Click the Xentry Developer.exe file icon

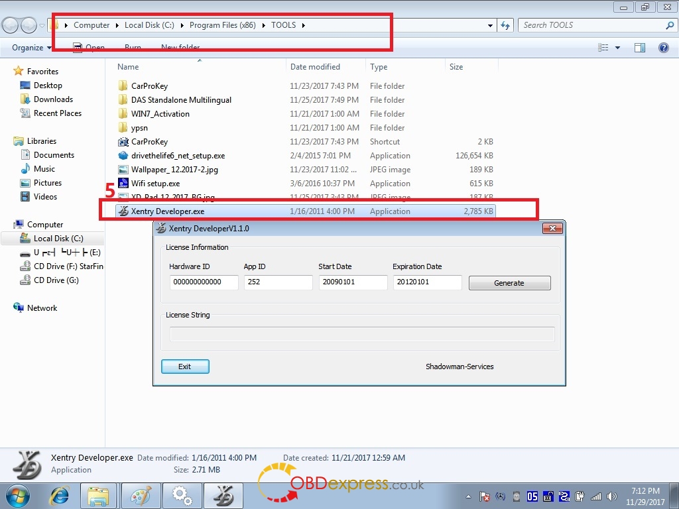(x=123, y=211)
